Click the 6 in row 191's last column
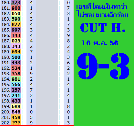This screenshot has width=134, height=126. point(68,63)
